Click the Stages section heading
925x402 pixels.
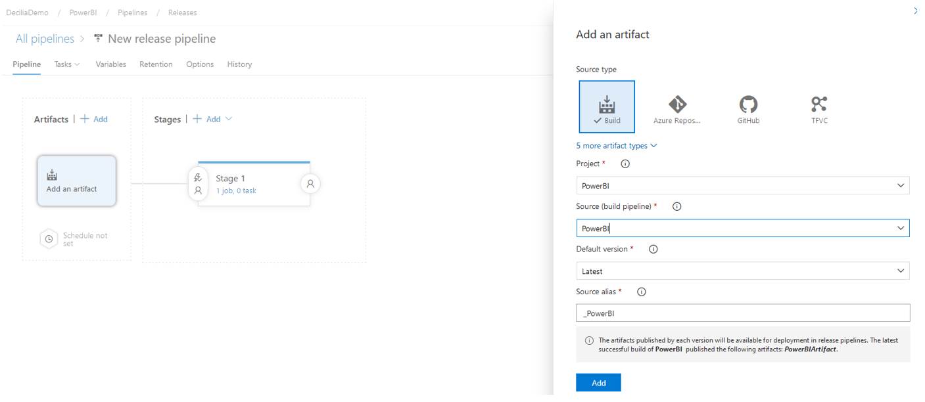coord(167,119)
